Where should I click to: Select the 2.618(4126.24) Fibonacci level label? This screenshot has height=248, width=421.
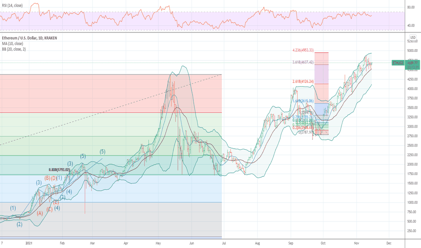click(x=303, y=82)
